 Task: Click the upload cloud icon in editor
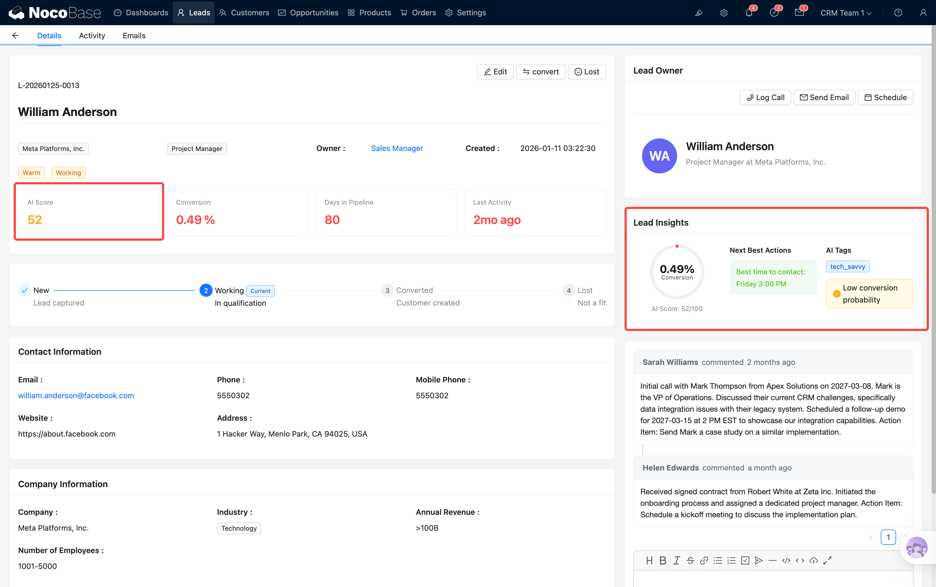coord(813,560)
